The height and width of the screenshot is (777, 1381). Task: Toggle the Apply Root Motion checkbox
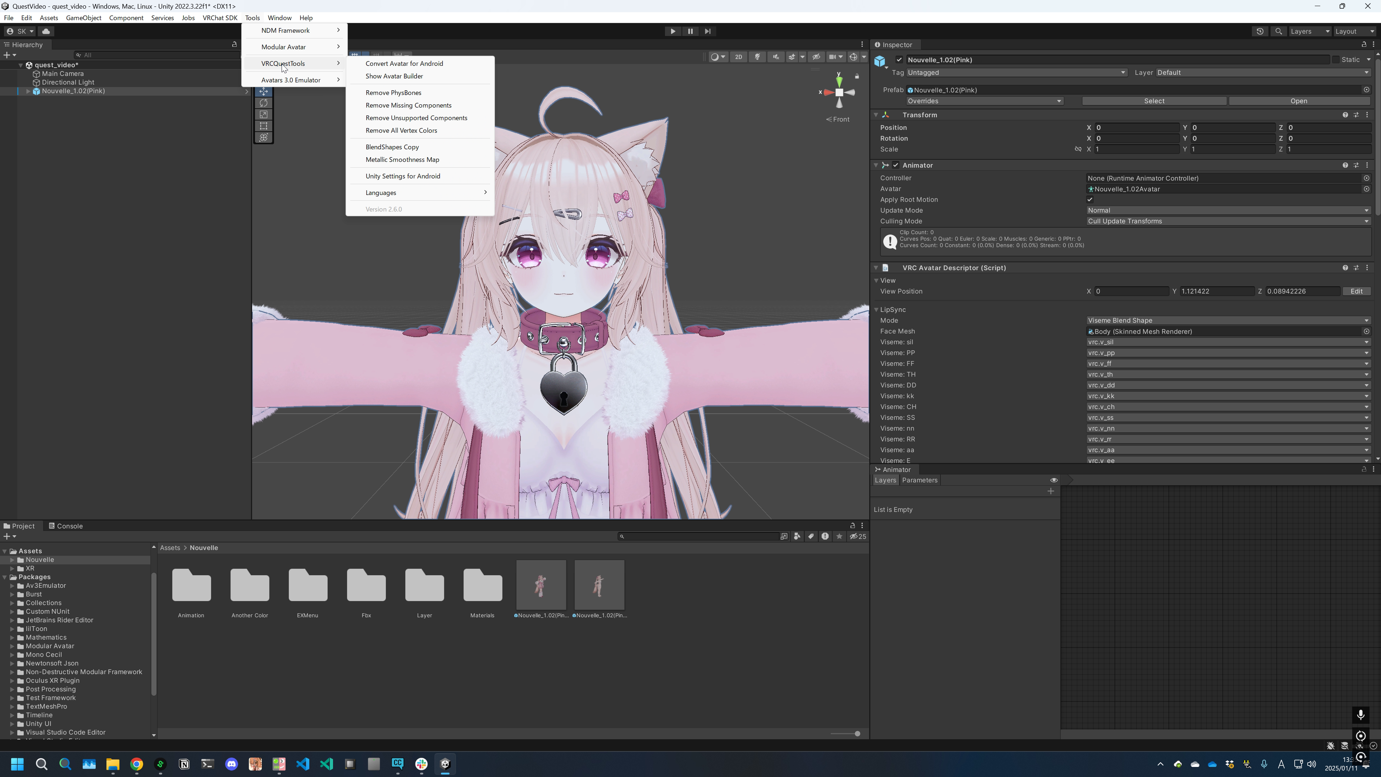pyautogui.click(x=1090, y=200)
